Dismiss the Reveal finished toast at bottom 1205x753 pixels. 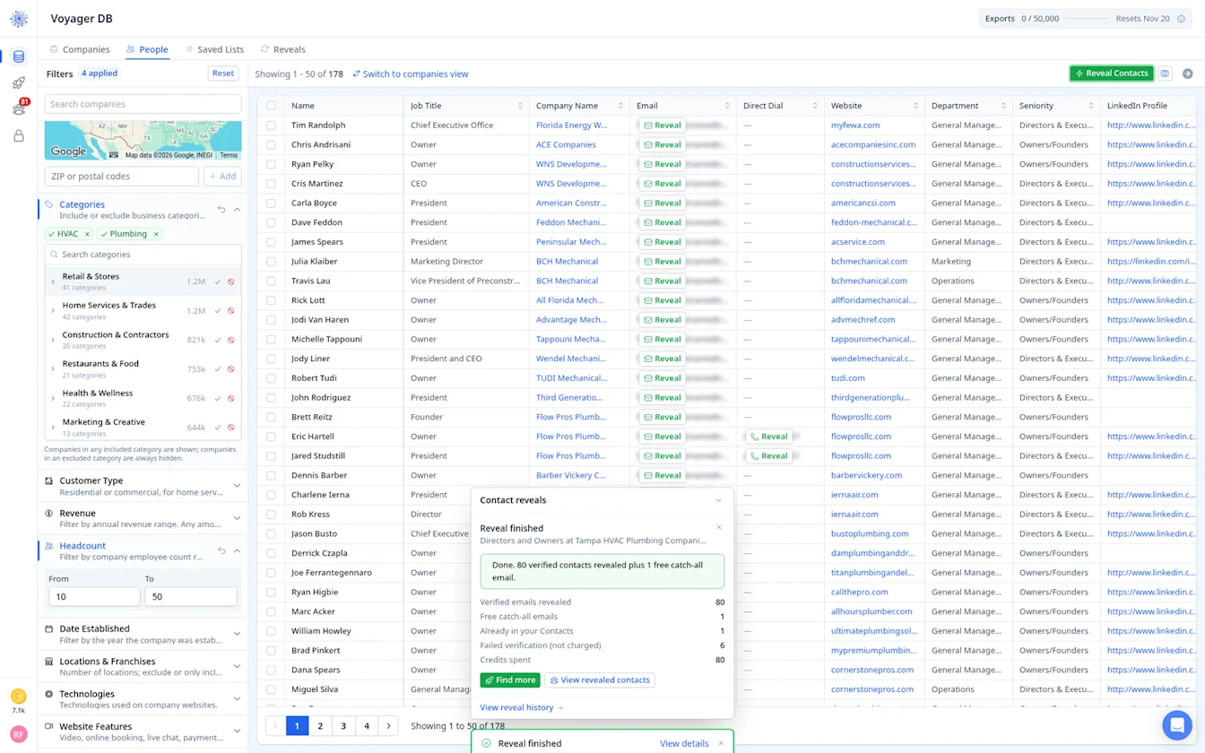(721, 743)
